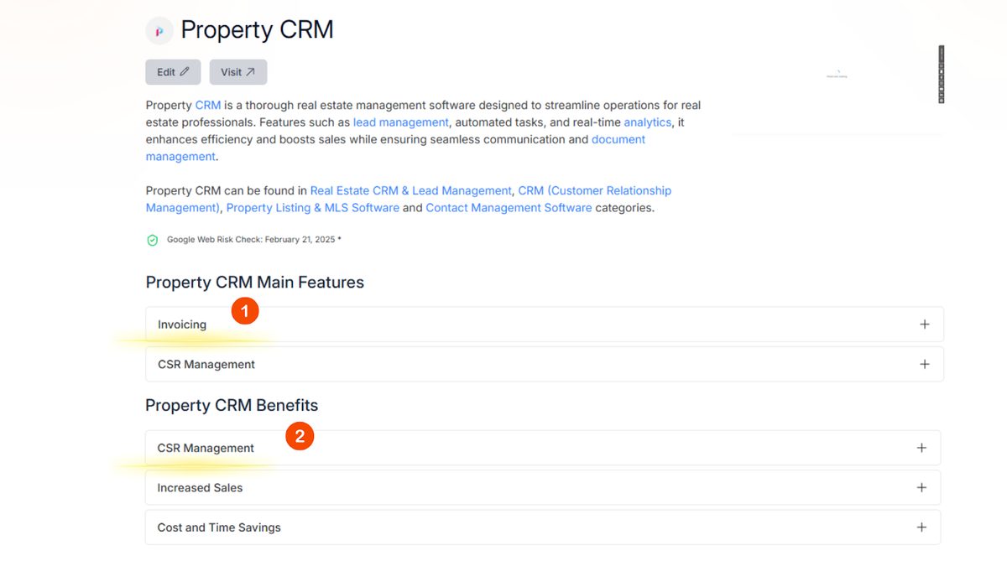Click the green Google Web Risk shield icon
1007x566 pixels.
click(153, 240)
